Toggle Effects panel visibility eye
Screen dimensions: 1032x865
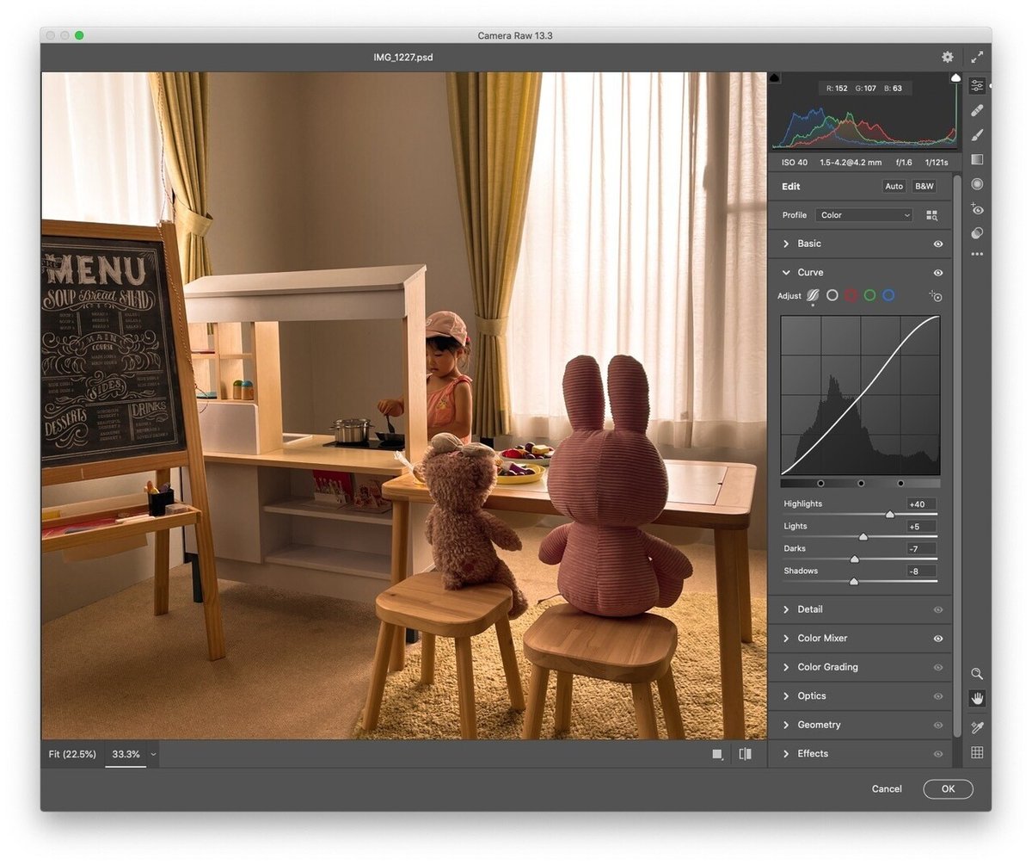pos(938,754)
